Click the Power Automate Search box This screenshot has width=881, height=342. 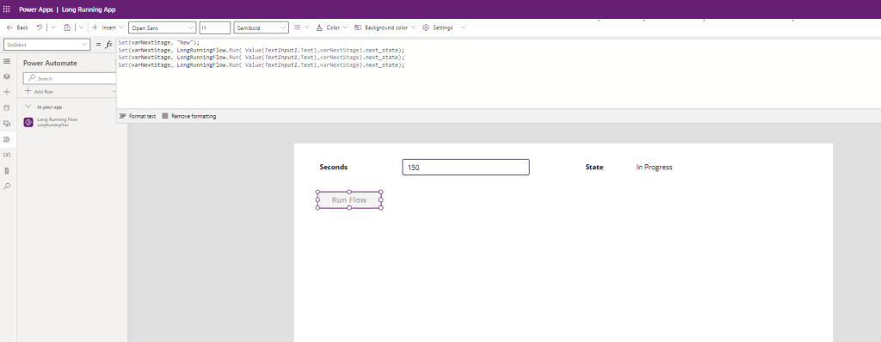click(71, 78)
